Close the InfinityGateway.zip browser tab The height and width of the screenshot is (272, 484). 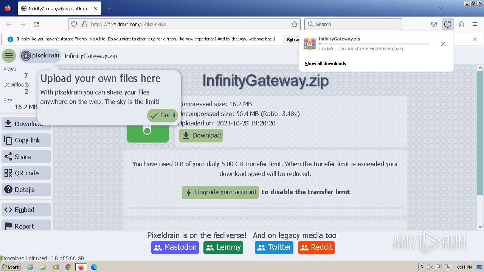(x=95, y=8)
